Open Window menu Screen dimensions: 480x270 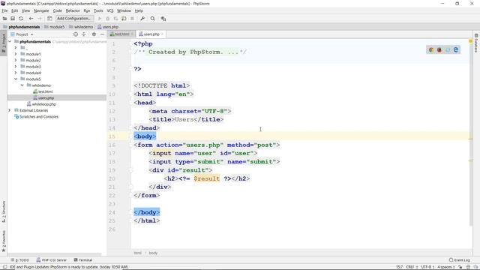(x=124, y=10)
